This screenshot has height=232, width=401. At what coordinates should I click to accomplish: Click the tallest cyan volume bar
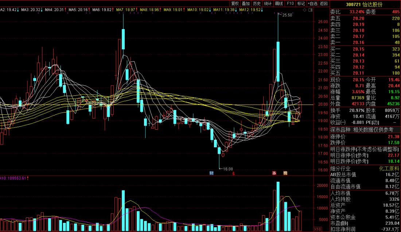278,206
